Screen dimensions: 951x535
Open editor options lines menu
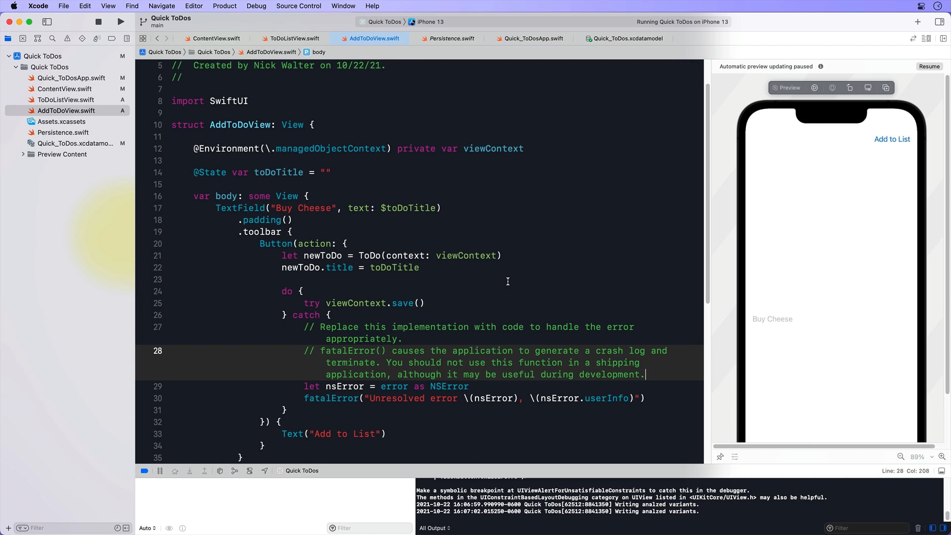(x=926, y=38)
